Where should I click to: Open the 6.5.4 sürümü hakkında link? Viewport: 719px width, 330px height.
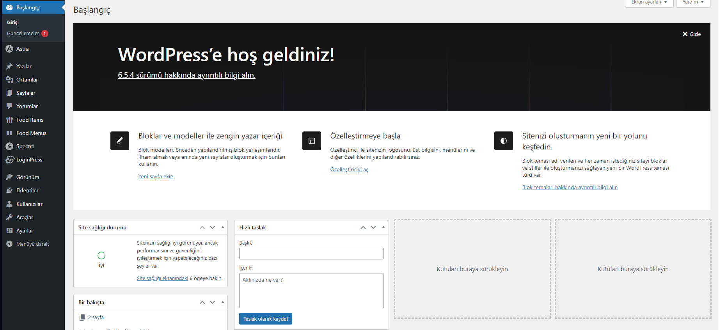[x=187, y=75]
